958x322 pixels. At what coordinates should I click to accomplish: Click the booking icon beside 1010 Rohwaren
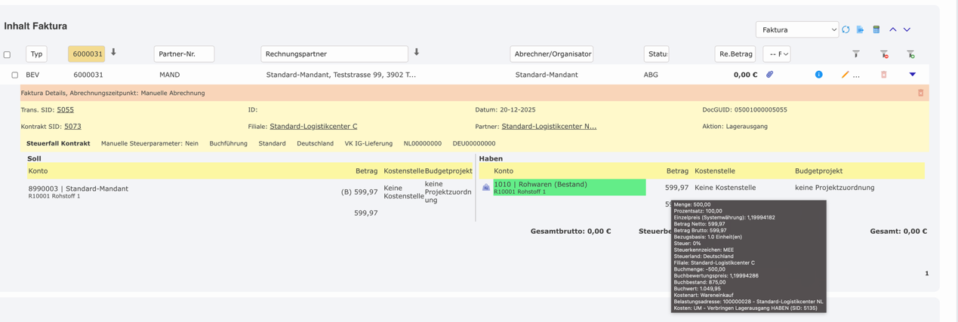click(x=486, y=188)
